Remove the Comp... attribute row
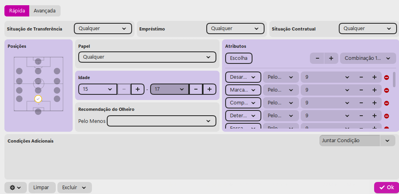 386,103
